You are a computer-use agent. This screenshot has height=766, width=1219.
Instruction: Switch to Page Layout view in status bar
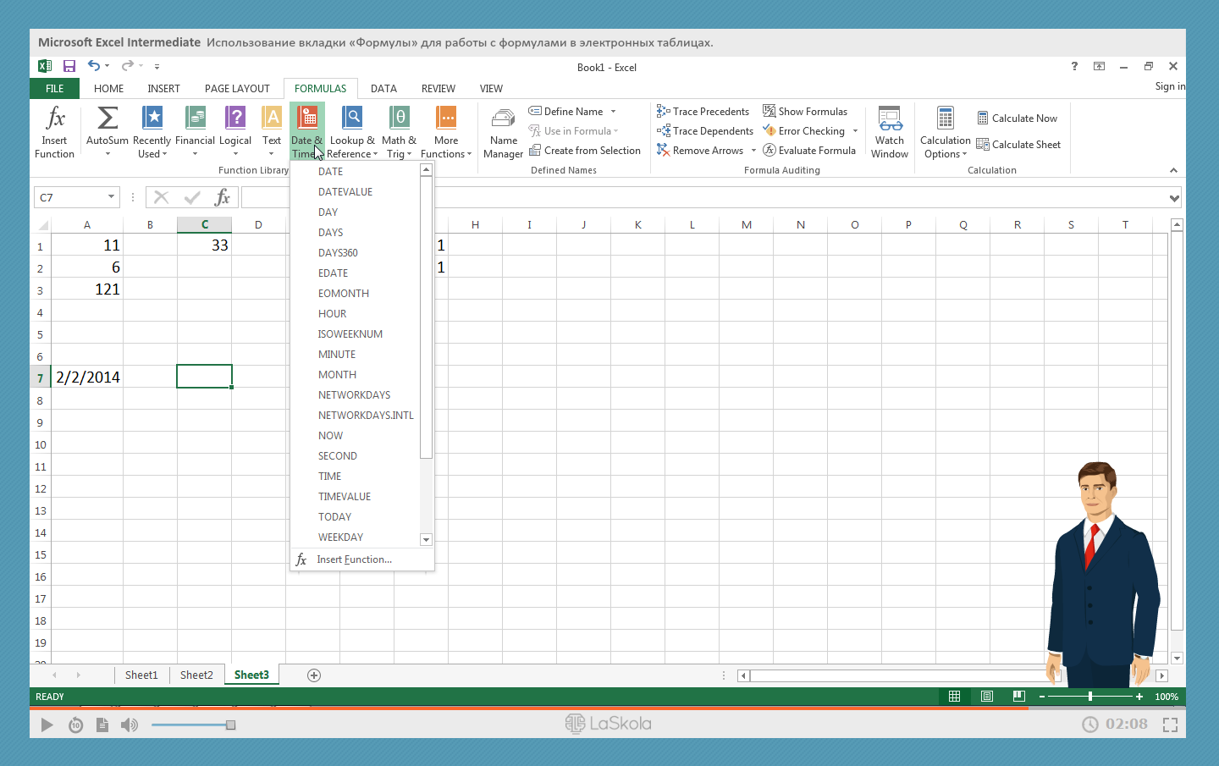987,697
